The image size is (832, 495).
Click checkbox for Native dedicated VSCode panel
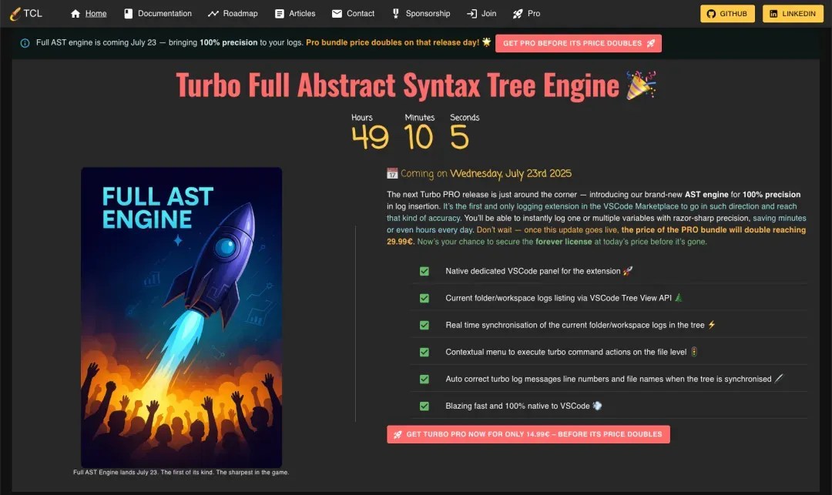[424, 271]
